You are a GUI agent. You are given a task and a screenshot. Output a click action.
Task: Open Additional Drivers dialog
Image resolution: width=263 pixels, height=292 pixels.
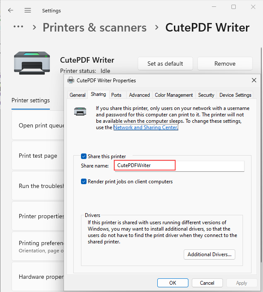tap(209, 254)
